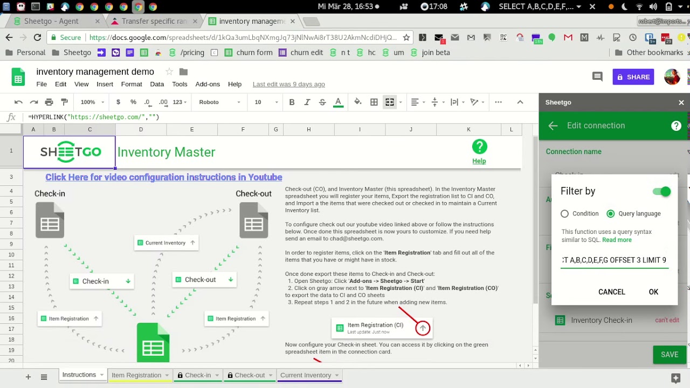Switch to the Check-out sheet tab
This screenshot has height=388, width=690.
[250, 375]
